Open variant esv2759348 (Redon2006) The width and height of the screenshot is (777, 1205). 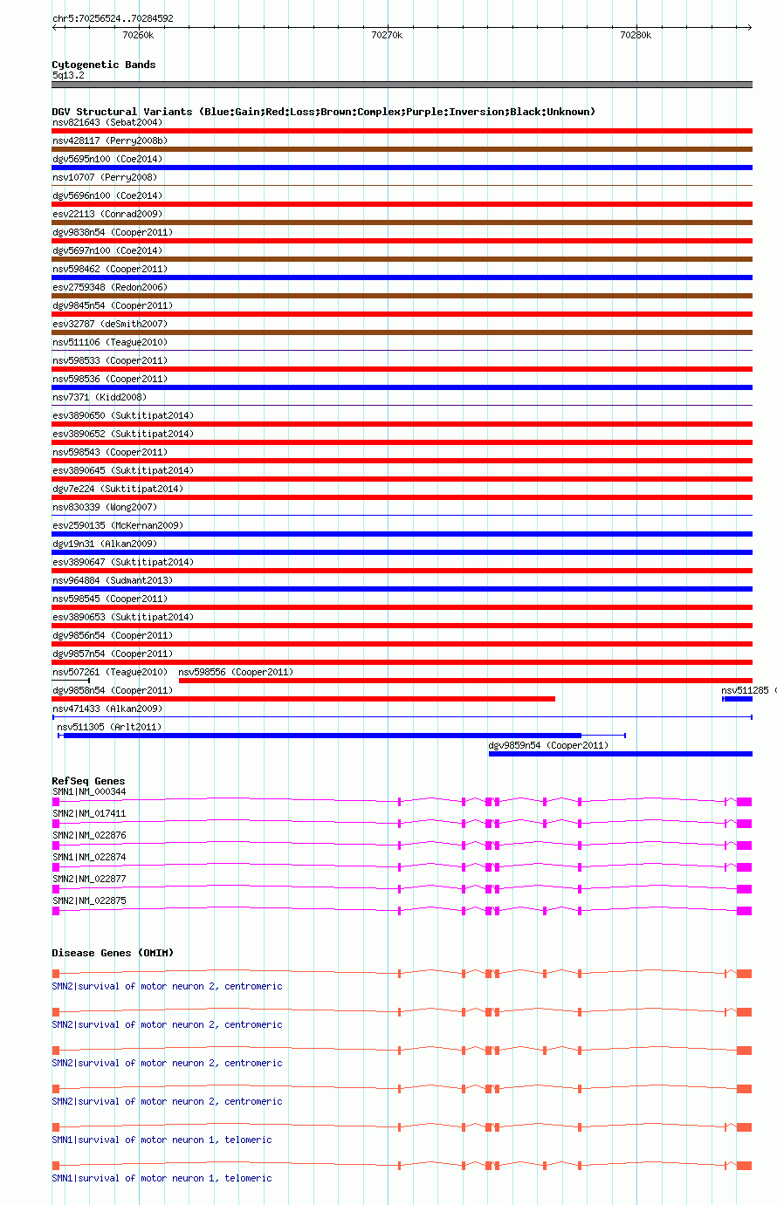110,287
